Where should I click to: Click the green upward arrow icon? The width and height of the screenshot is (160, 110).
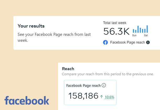coord(102,97)
